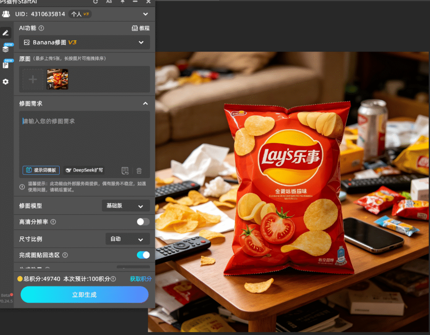The width and height of the screenshot is (430, 335).
Task: Click DeepSeek扩写 prompt expansion button
Action: (84, 170)
